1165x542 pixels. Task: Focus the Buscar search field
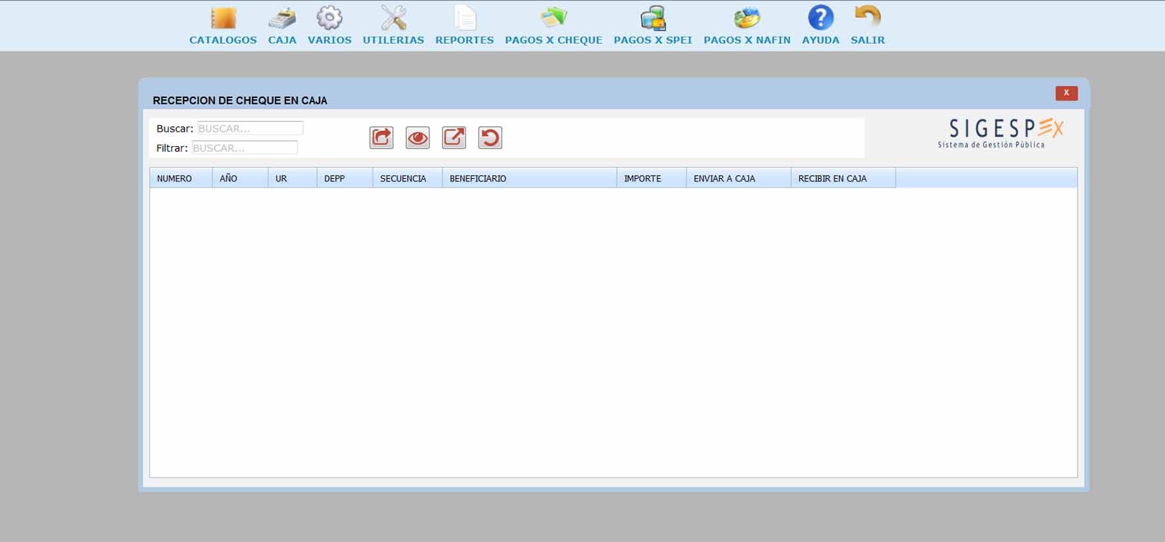(250, 128)
